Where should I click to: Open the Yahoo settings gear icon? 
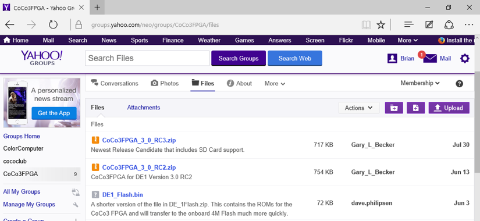(x=465, y=58)
